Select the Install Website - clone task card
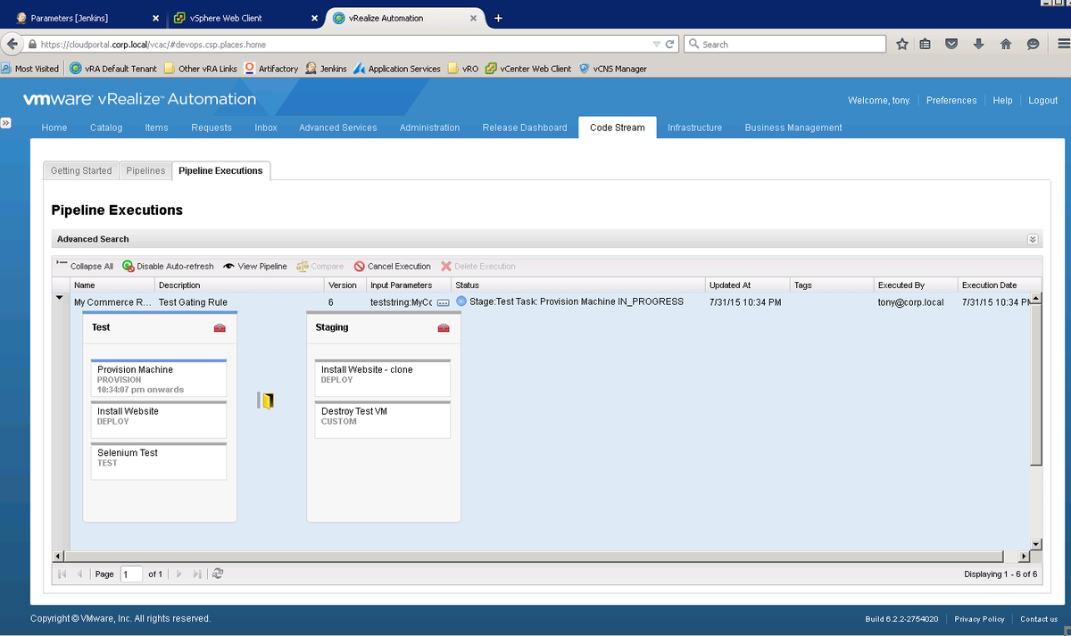The height and width of the screenshot is (636, 1071). [x=382, y=378]
